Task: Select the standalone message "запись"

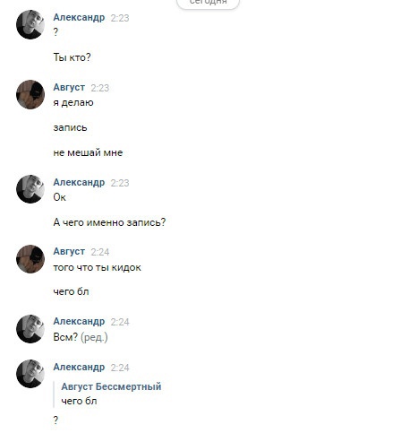Action: pyautogui.click(x=71, y=128)
